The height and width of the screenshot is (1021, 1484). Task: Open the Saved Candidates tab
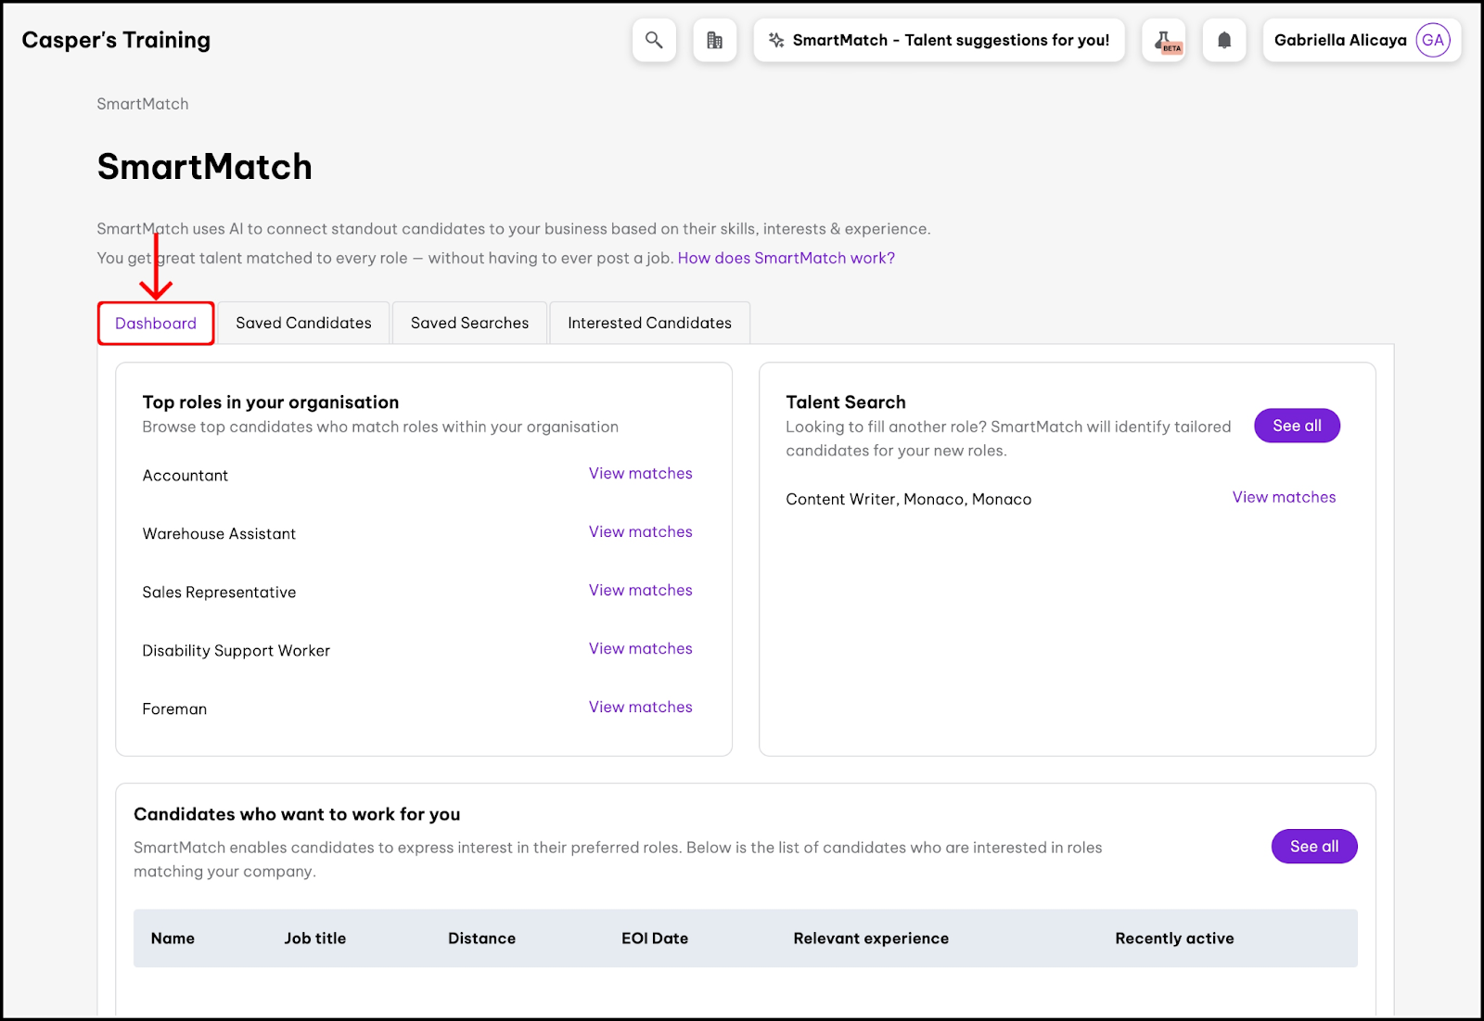[x=303, y=323]
